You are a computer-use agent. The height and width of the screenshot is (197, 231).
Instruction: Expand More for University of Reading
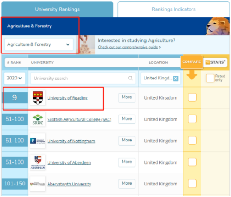(x=127, y=97)
